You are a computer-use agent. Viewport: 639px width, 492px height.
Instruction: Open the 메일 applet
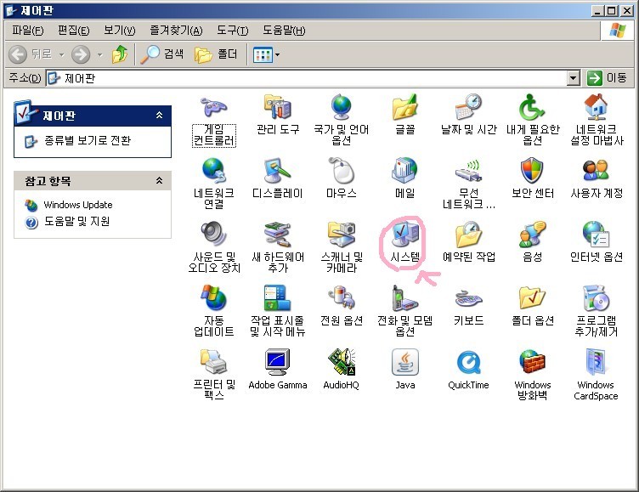tap(404, 178)
